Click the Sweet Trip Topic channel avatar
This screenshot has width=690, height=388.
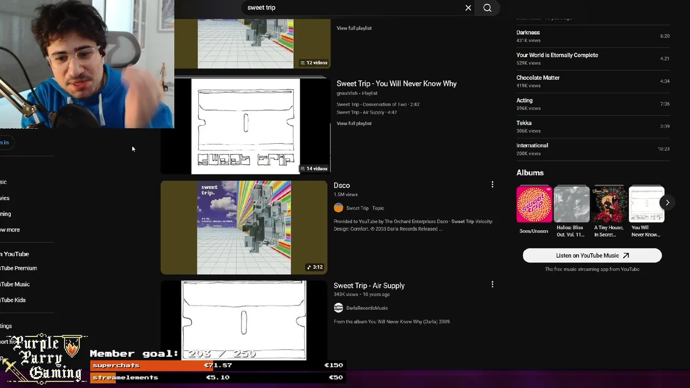point(339,208)
